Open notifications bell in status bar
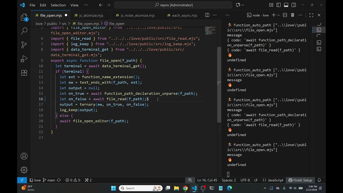Screen dimensions: 343x193 319,180
